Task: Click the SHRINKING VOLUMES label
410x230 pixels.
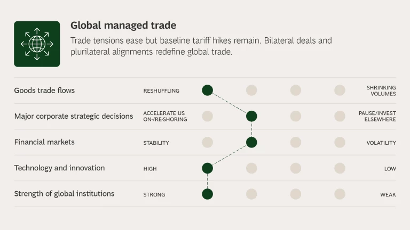Action: pos(381,91)
